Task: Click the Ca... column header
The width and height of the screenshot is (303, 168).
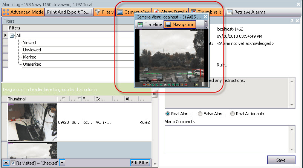Action: pyautogui.click(x=103, y=99)
